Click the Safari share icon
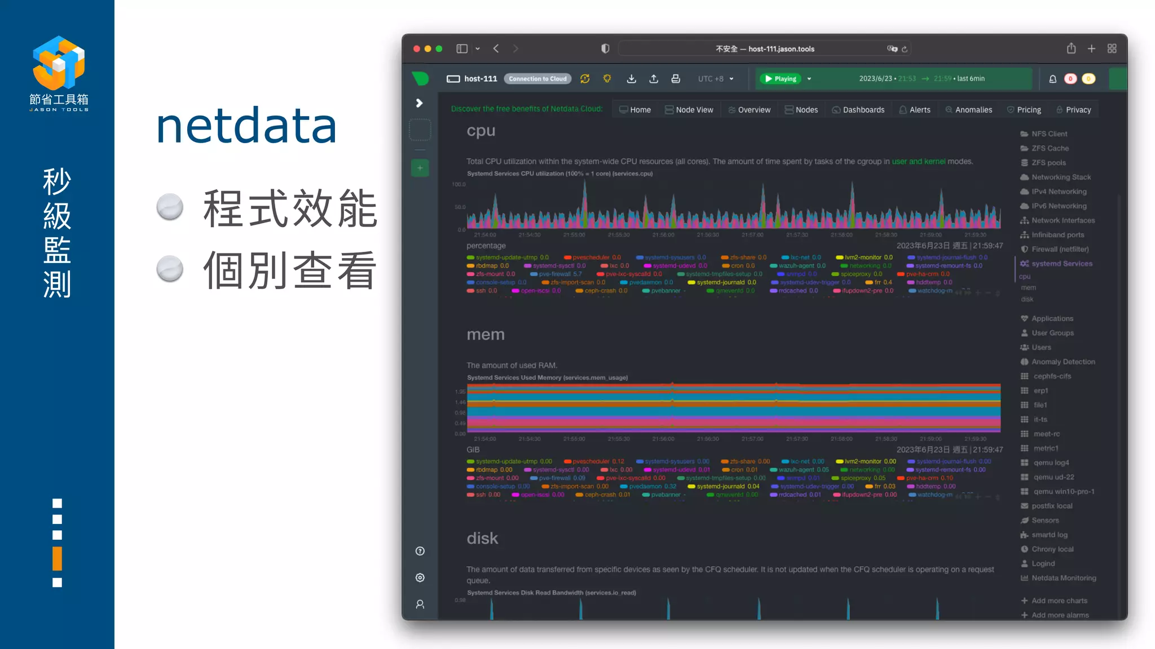The width and height of the screenshot is (1155, 649). pos(1071,48)
